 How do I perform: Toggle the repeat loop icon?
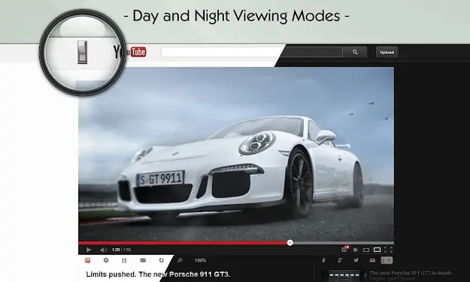[x=161, y=260]
